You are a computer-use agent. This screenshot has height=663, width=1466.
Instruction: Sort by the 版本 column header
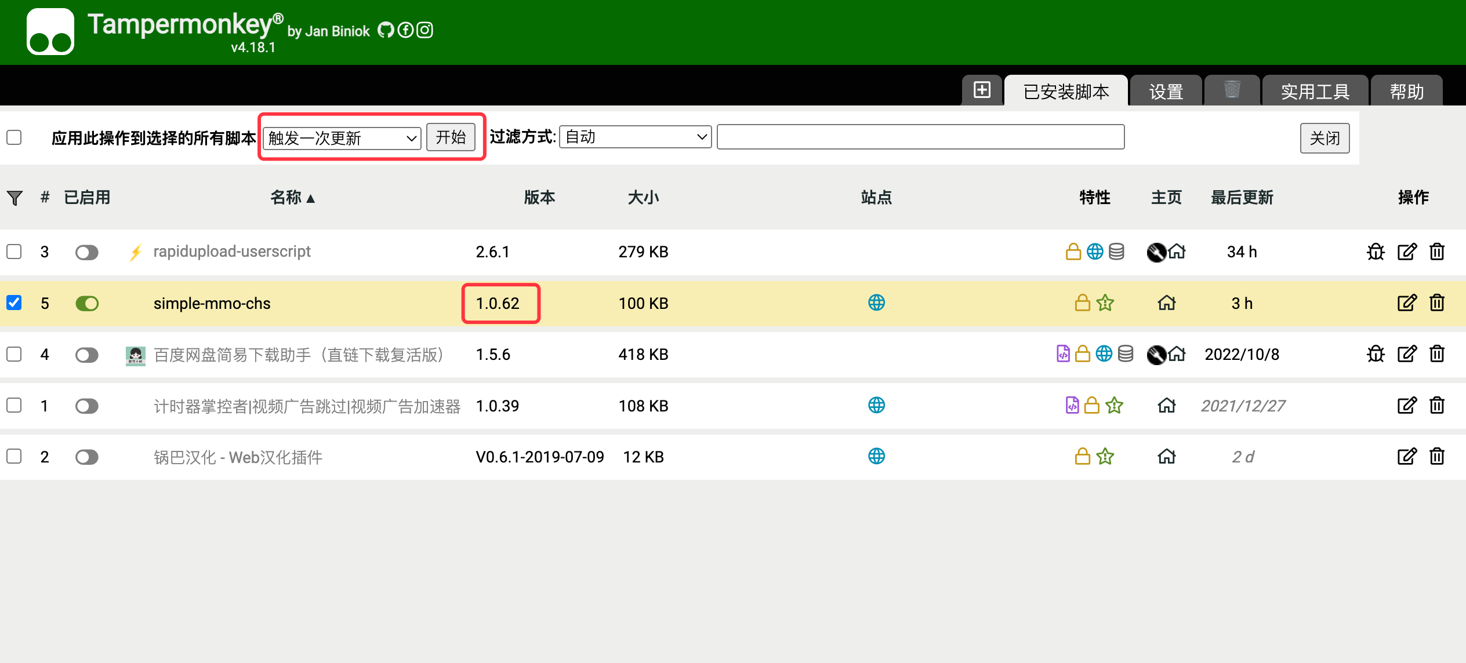pos(539,198)
